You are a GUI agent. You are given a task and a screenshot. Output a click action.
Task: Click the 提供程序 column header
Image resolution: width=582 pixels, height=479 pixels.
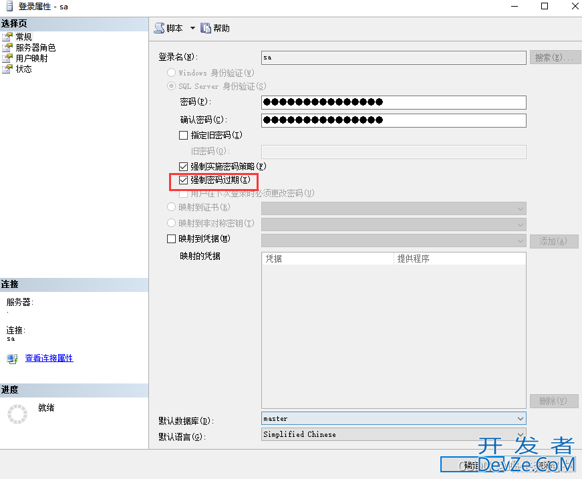click(460, 259)
